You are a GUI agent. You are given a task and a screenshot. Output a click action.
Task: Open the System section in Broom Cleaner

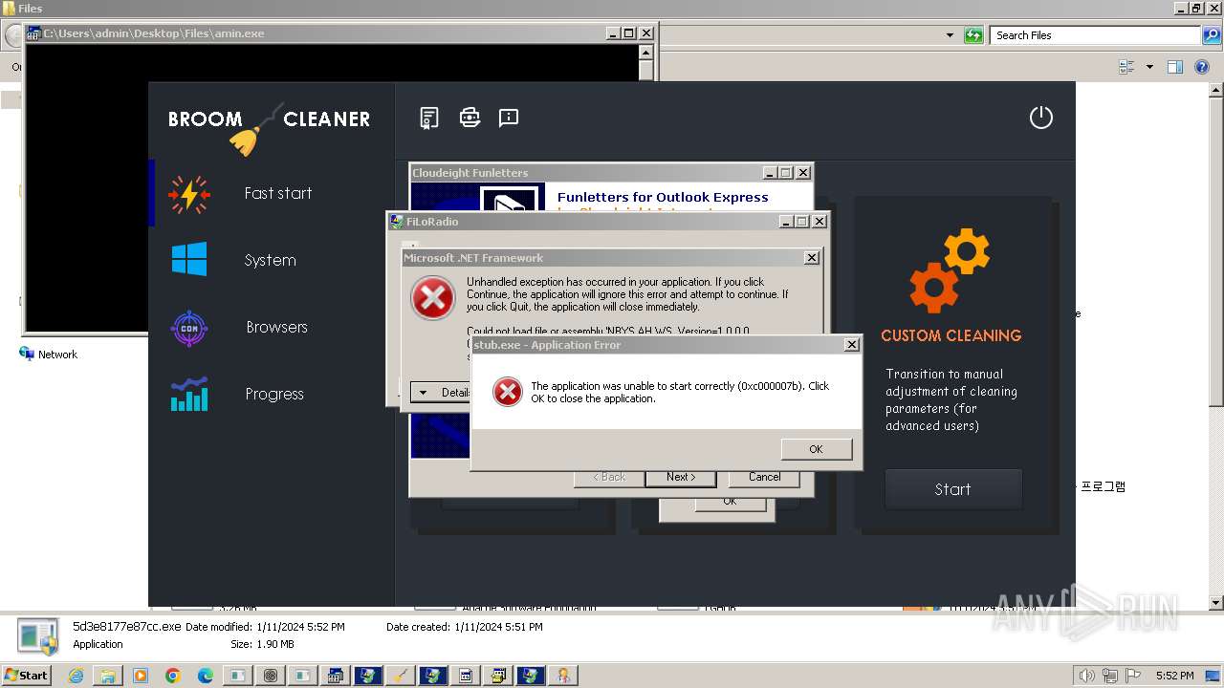coord(272,260)
